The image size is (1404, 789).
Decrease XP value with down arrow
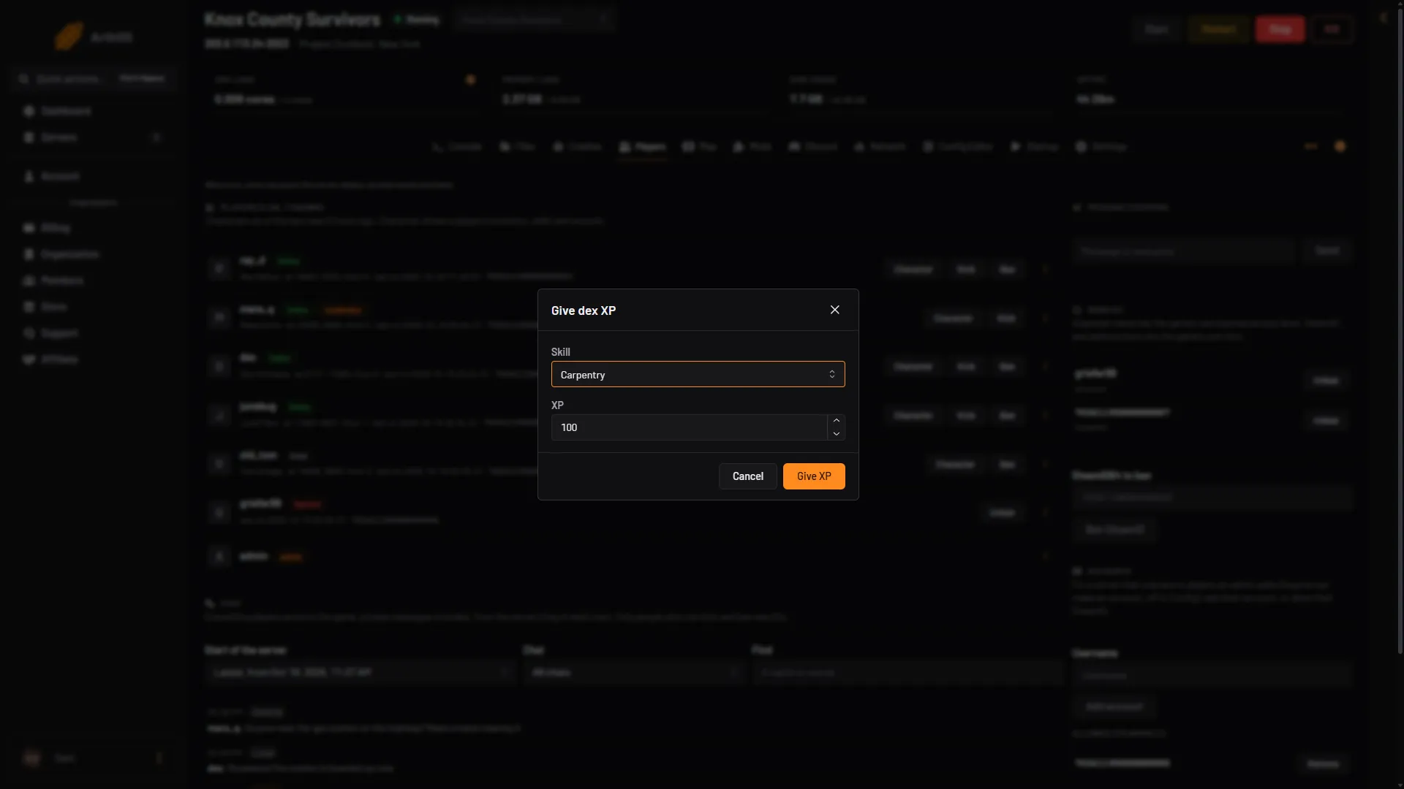point(836,434)
